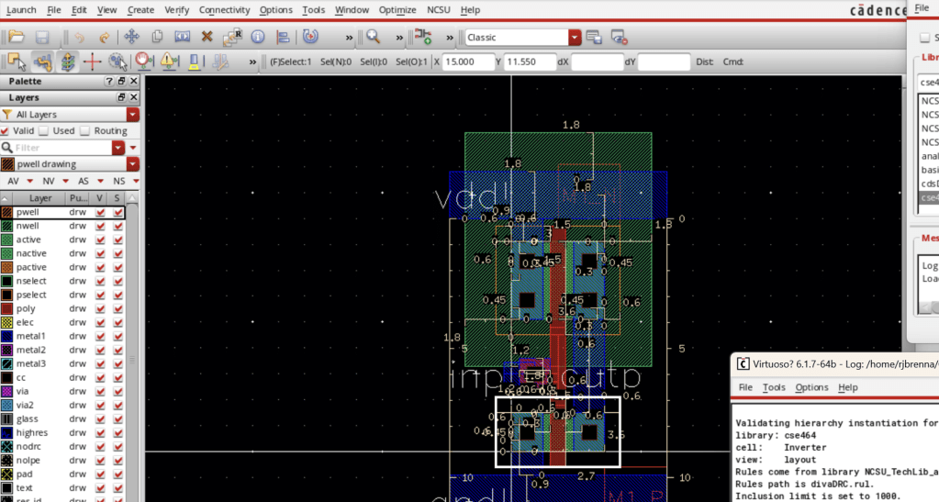Screen dimensions: 939x502
Task: Open the pwell drawing layer dropdown
Action: tap(133, 164)
